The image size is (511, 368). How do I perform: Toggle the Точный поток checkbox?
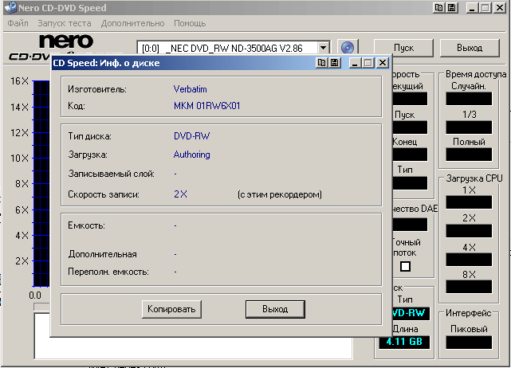[405, 266]
